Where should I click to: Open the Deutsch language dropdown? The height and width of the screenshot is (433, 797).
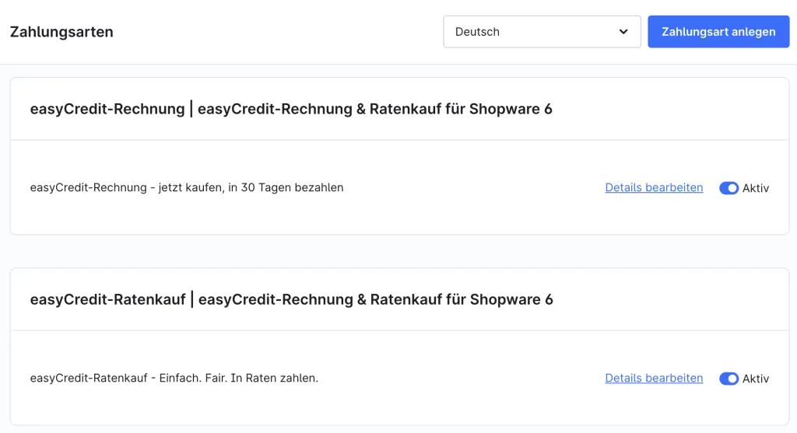click(x=542, y=31)
